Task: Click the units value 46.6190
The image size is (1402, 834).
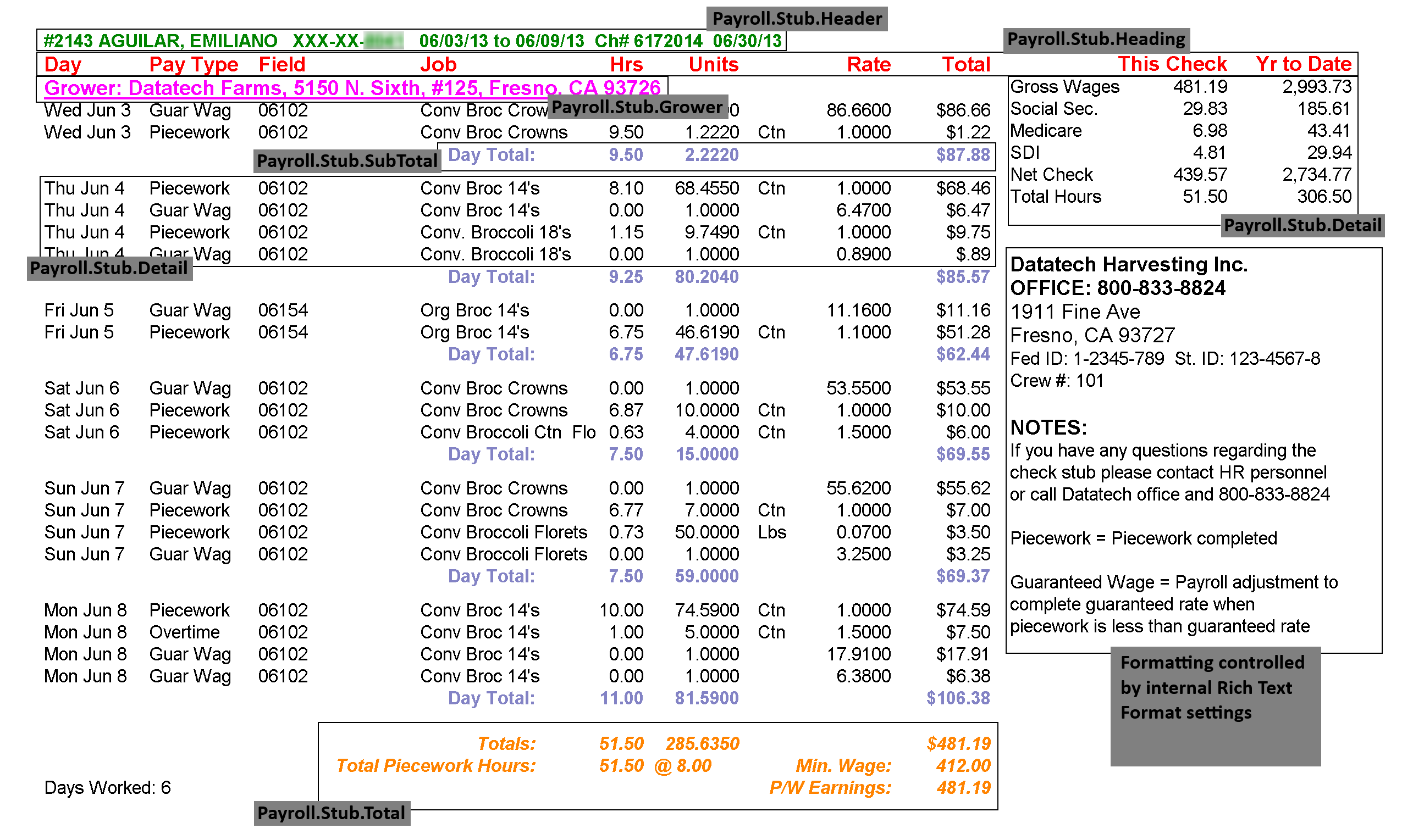Action: tap(706, 332)
